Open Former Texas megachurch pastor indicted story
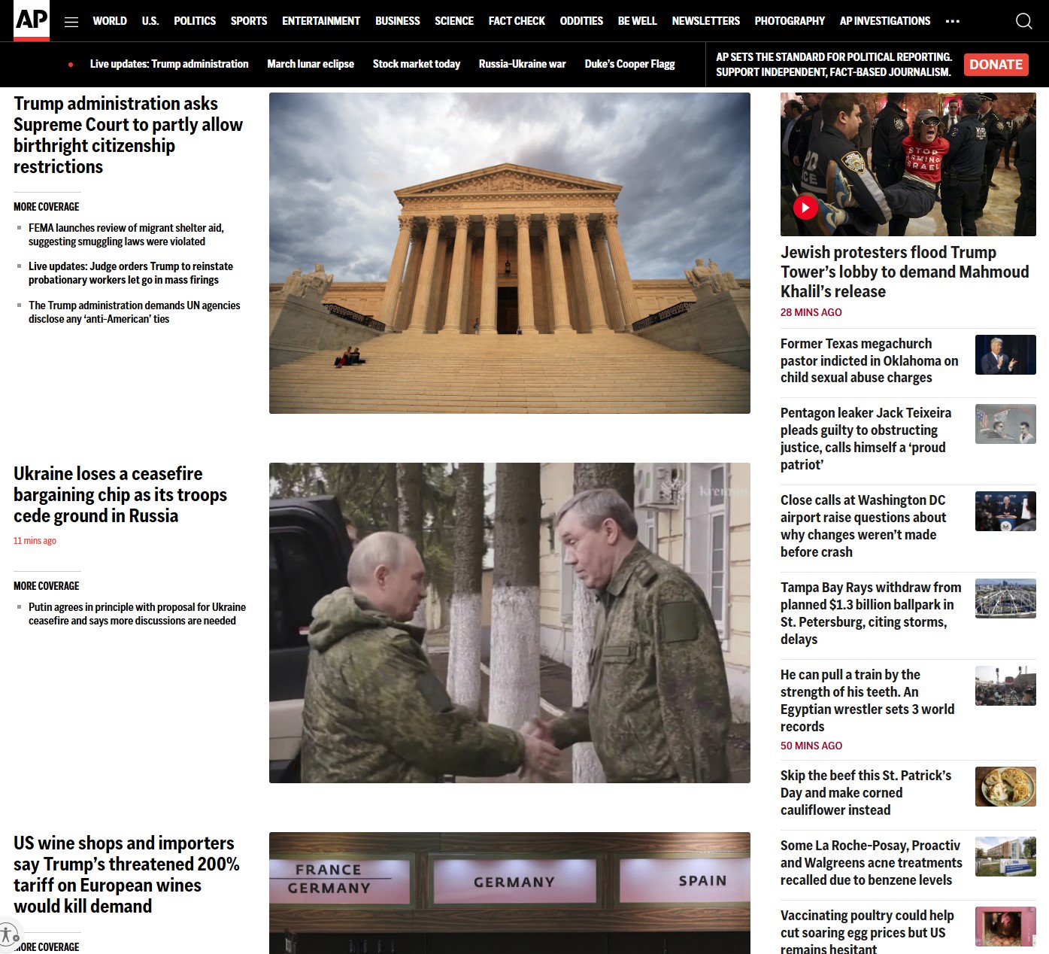Image resolution: width=1049 pixels, height=954 pixels. (x=869, y=360)
